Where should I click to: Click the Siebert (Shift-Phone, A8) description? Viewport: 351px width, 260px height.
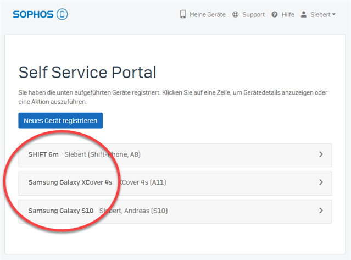[x=102, y=154]
